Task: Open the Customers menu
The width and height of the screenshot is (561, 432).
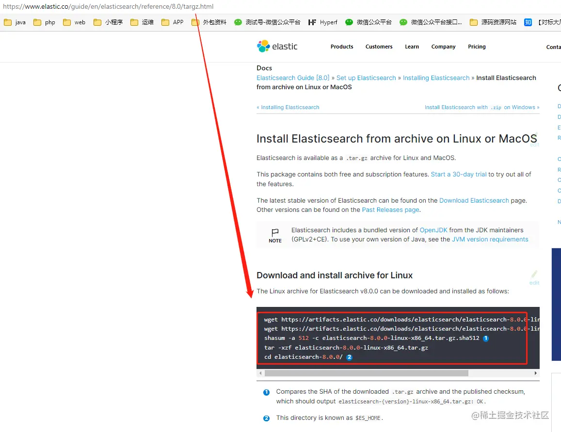Action: (379, 47)
